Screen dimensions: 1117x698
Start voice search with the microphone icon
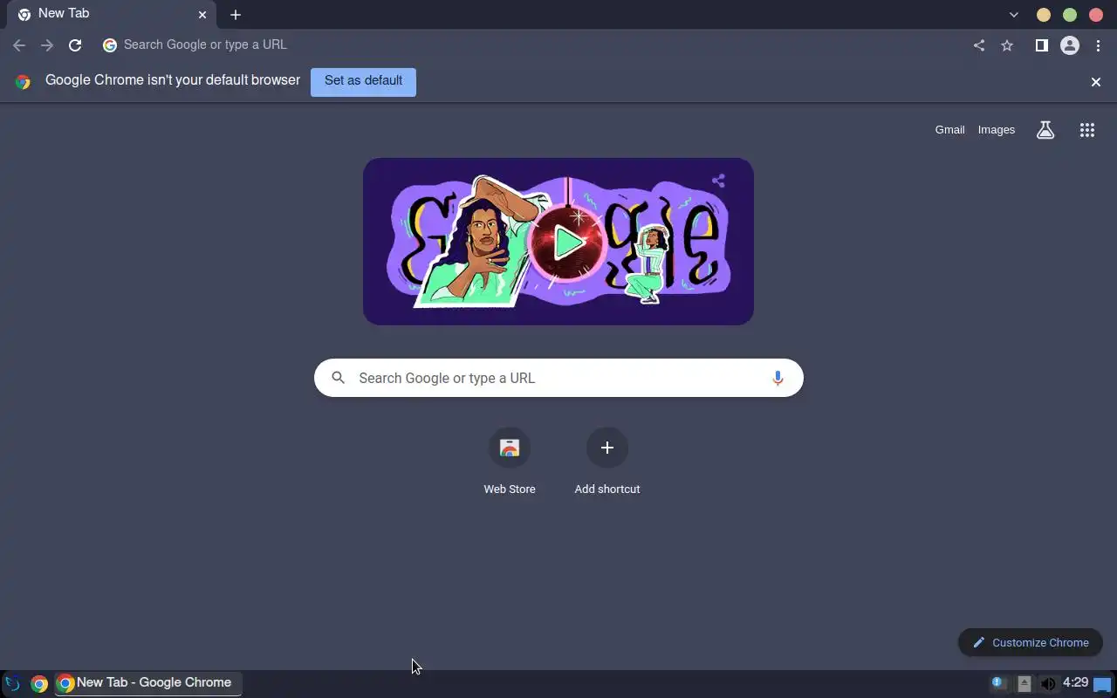[778, 378]
